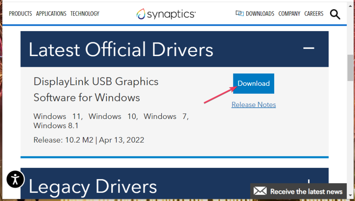
Task: Open the APPLICATIONS menu
Action: pos(51,13)
